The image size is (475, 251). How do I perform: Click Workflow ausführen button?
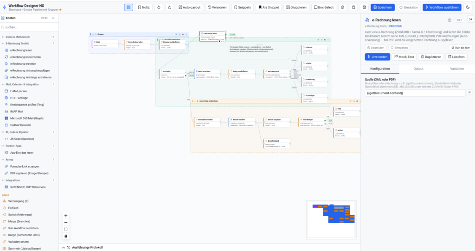442,7
